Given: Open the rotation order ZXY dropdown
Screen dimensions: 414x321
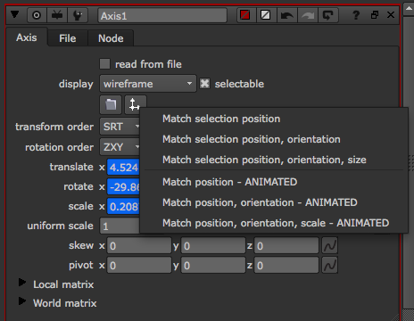Looking at the screenshot, I should [x=120, y=147].
